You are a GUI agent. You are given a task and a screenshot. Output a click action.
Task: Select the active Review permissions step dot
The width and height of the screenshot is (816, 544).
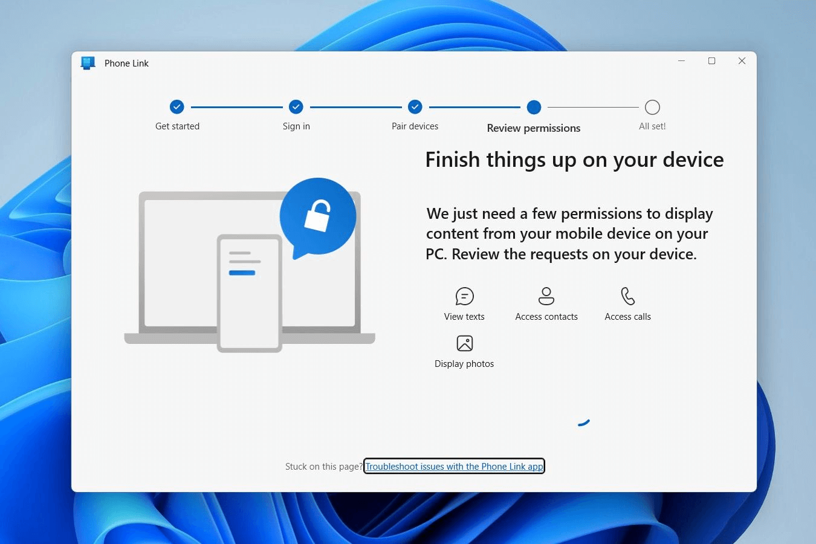(534, 107)
